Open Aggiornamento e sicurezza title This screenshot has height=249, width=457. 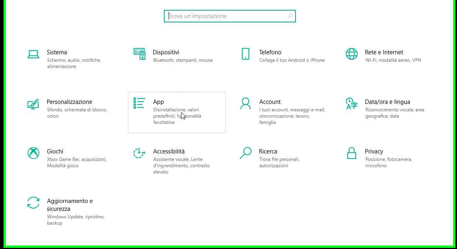70,205
